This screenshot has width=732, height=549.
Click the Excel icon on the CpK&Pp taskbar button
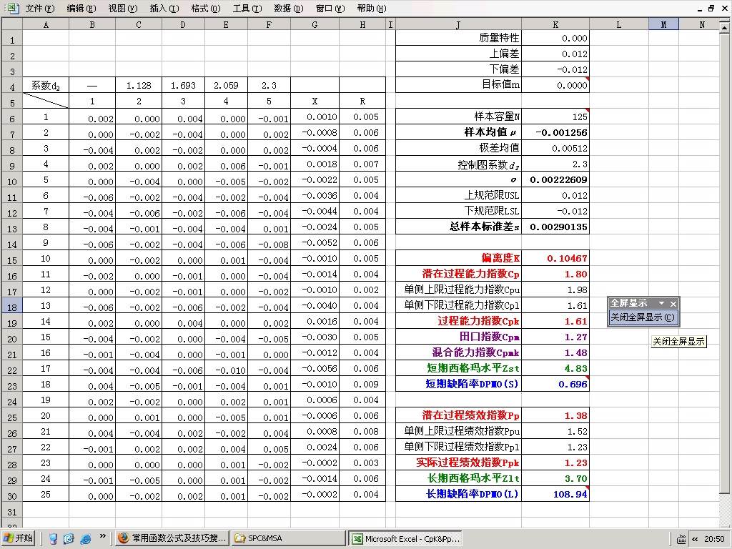tap(356, 538)
